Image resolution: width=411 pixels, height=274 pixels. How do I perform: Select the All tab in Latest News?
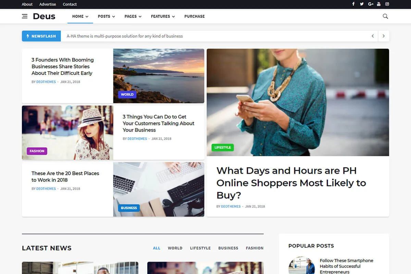coord(157,248)
